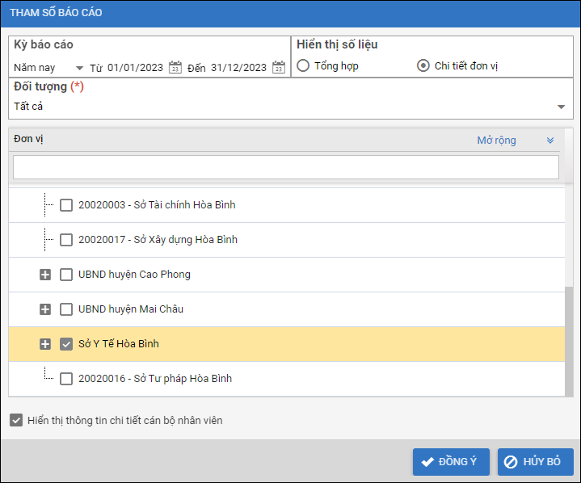Expand the UBND huyện Mai Châu node
The width and height of the screenshot is (581, 483).
point(45,309)
